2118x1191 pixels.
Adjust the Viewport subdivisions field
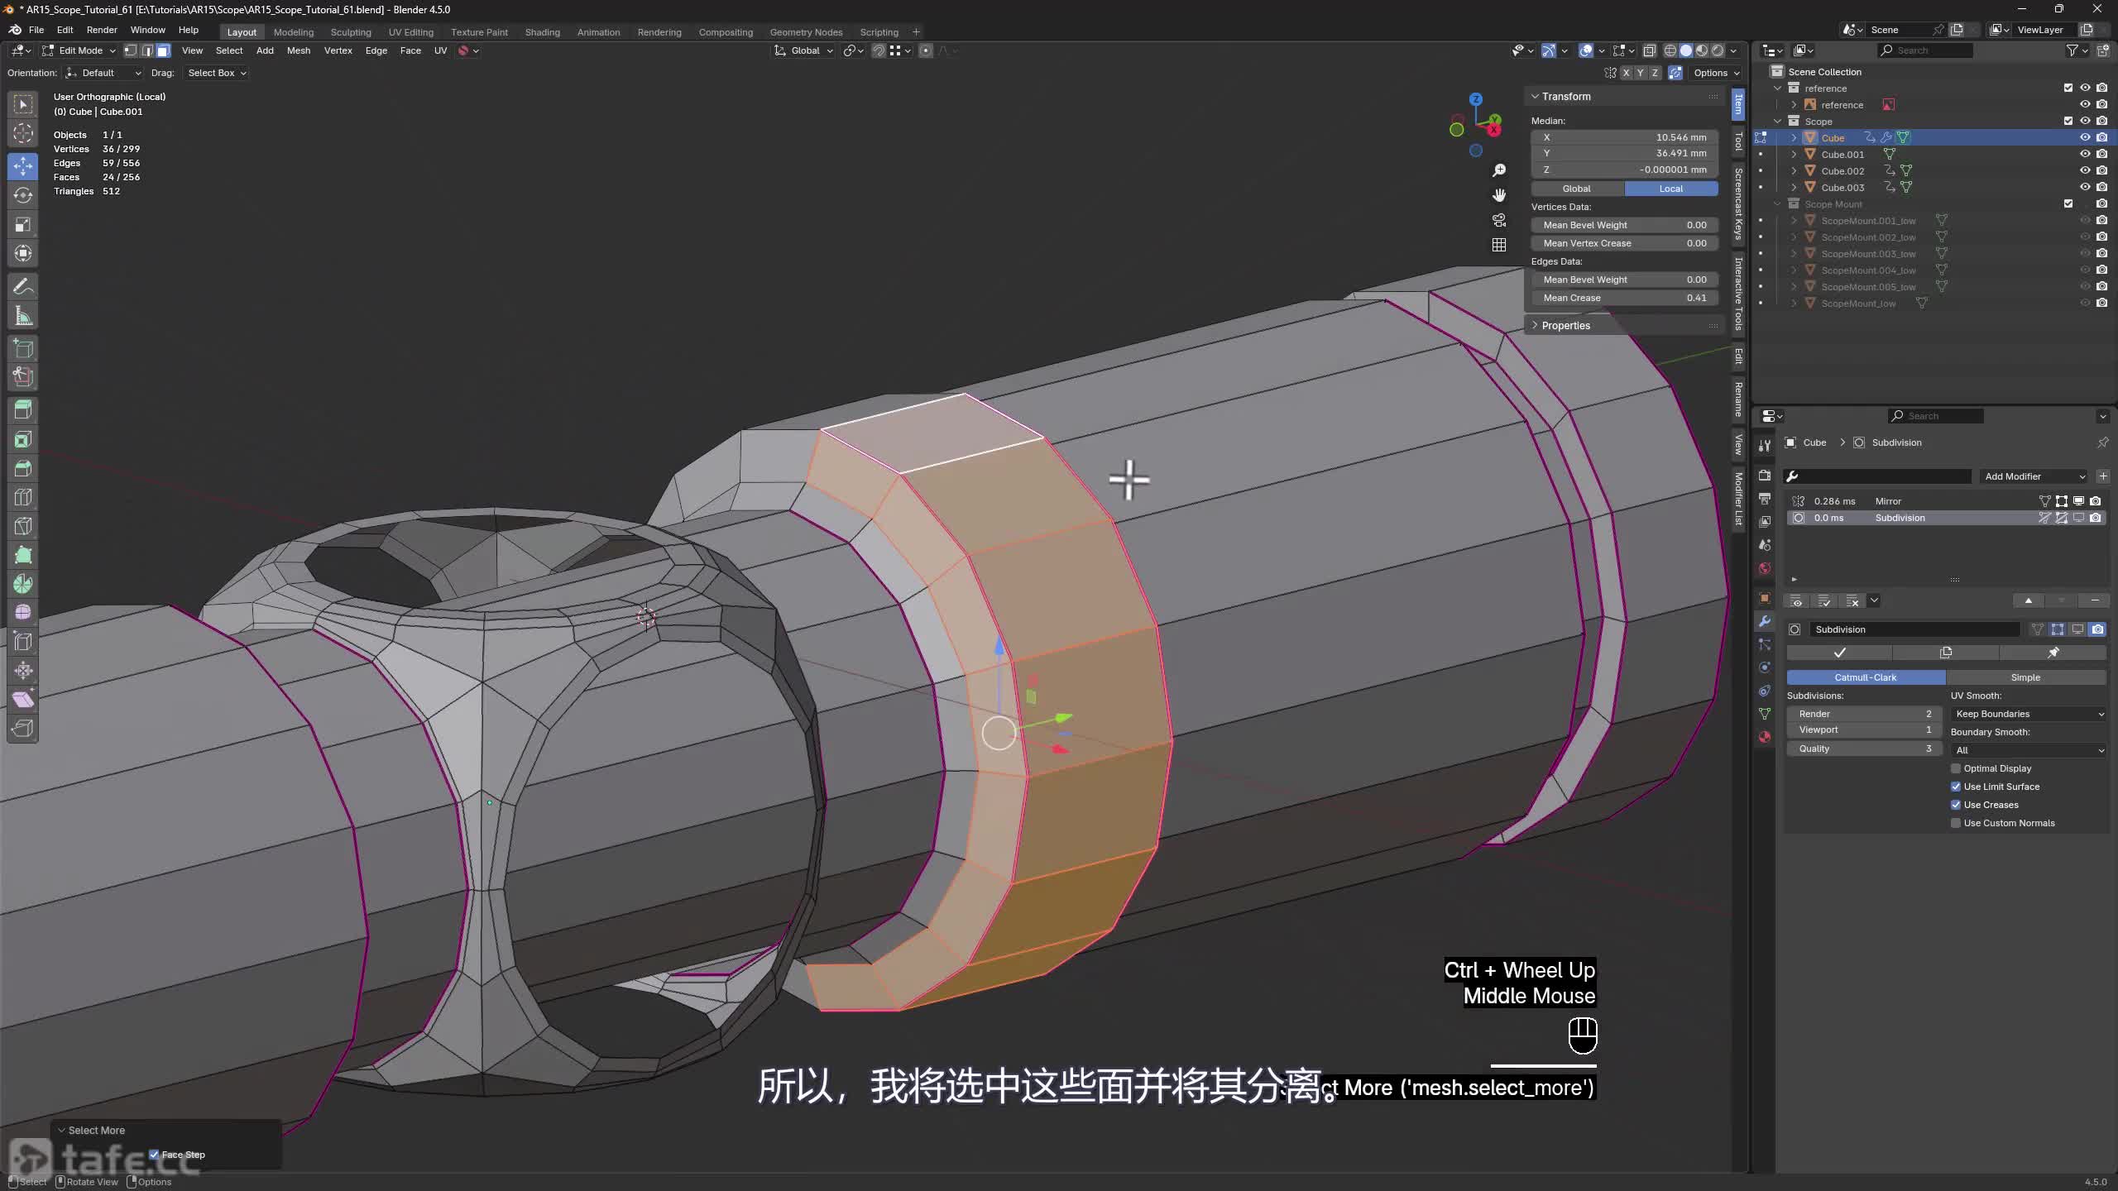[1864, 729]
